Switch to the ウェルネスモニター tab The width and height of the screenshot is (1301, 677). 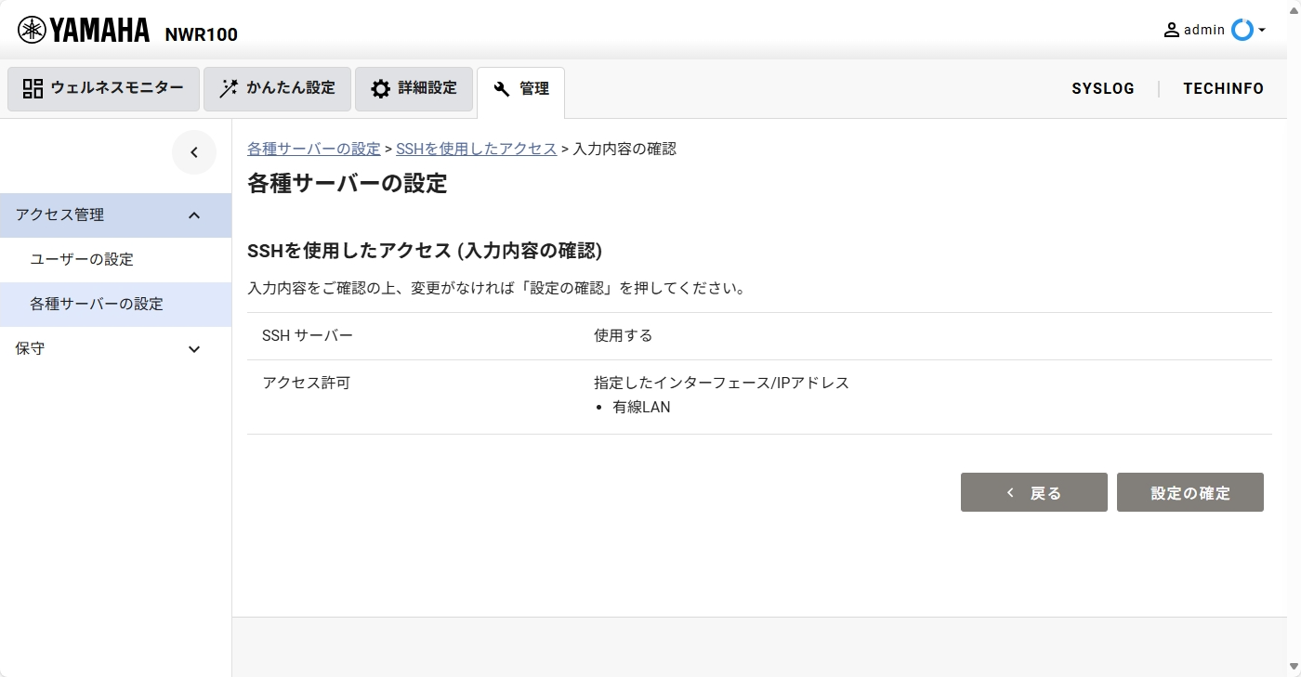[x=102, y=87]
